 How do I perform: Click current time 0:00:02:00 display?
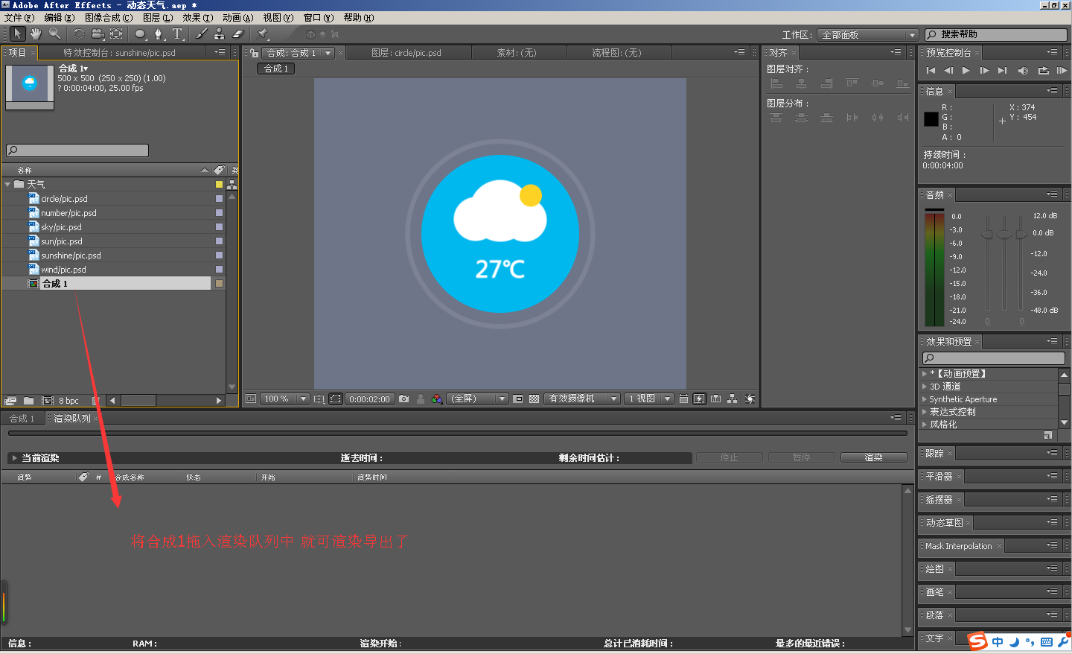coord(369,399)
